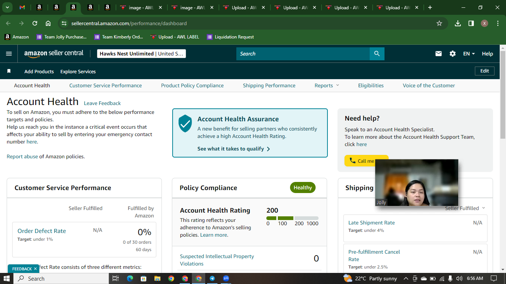506x284 pixels.
Task: Click the microphone tray icon
Action: [450, 278]
